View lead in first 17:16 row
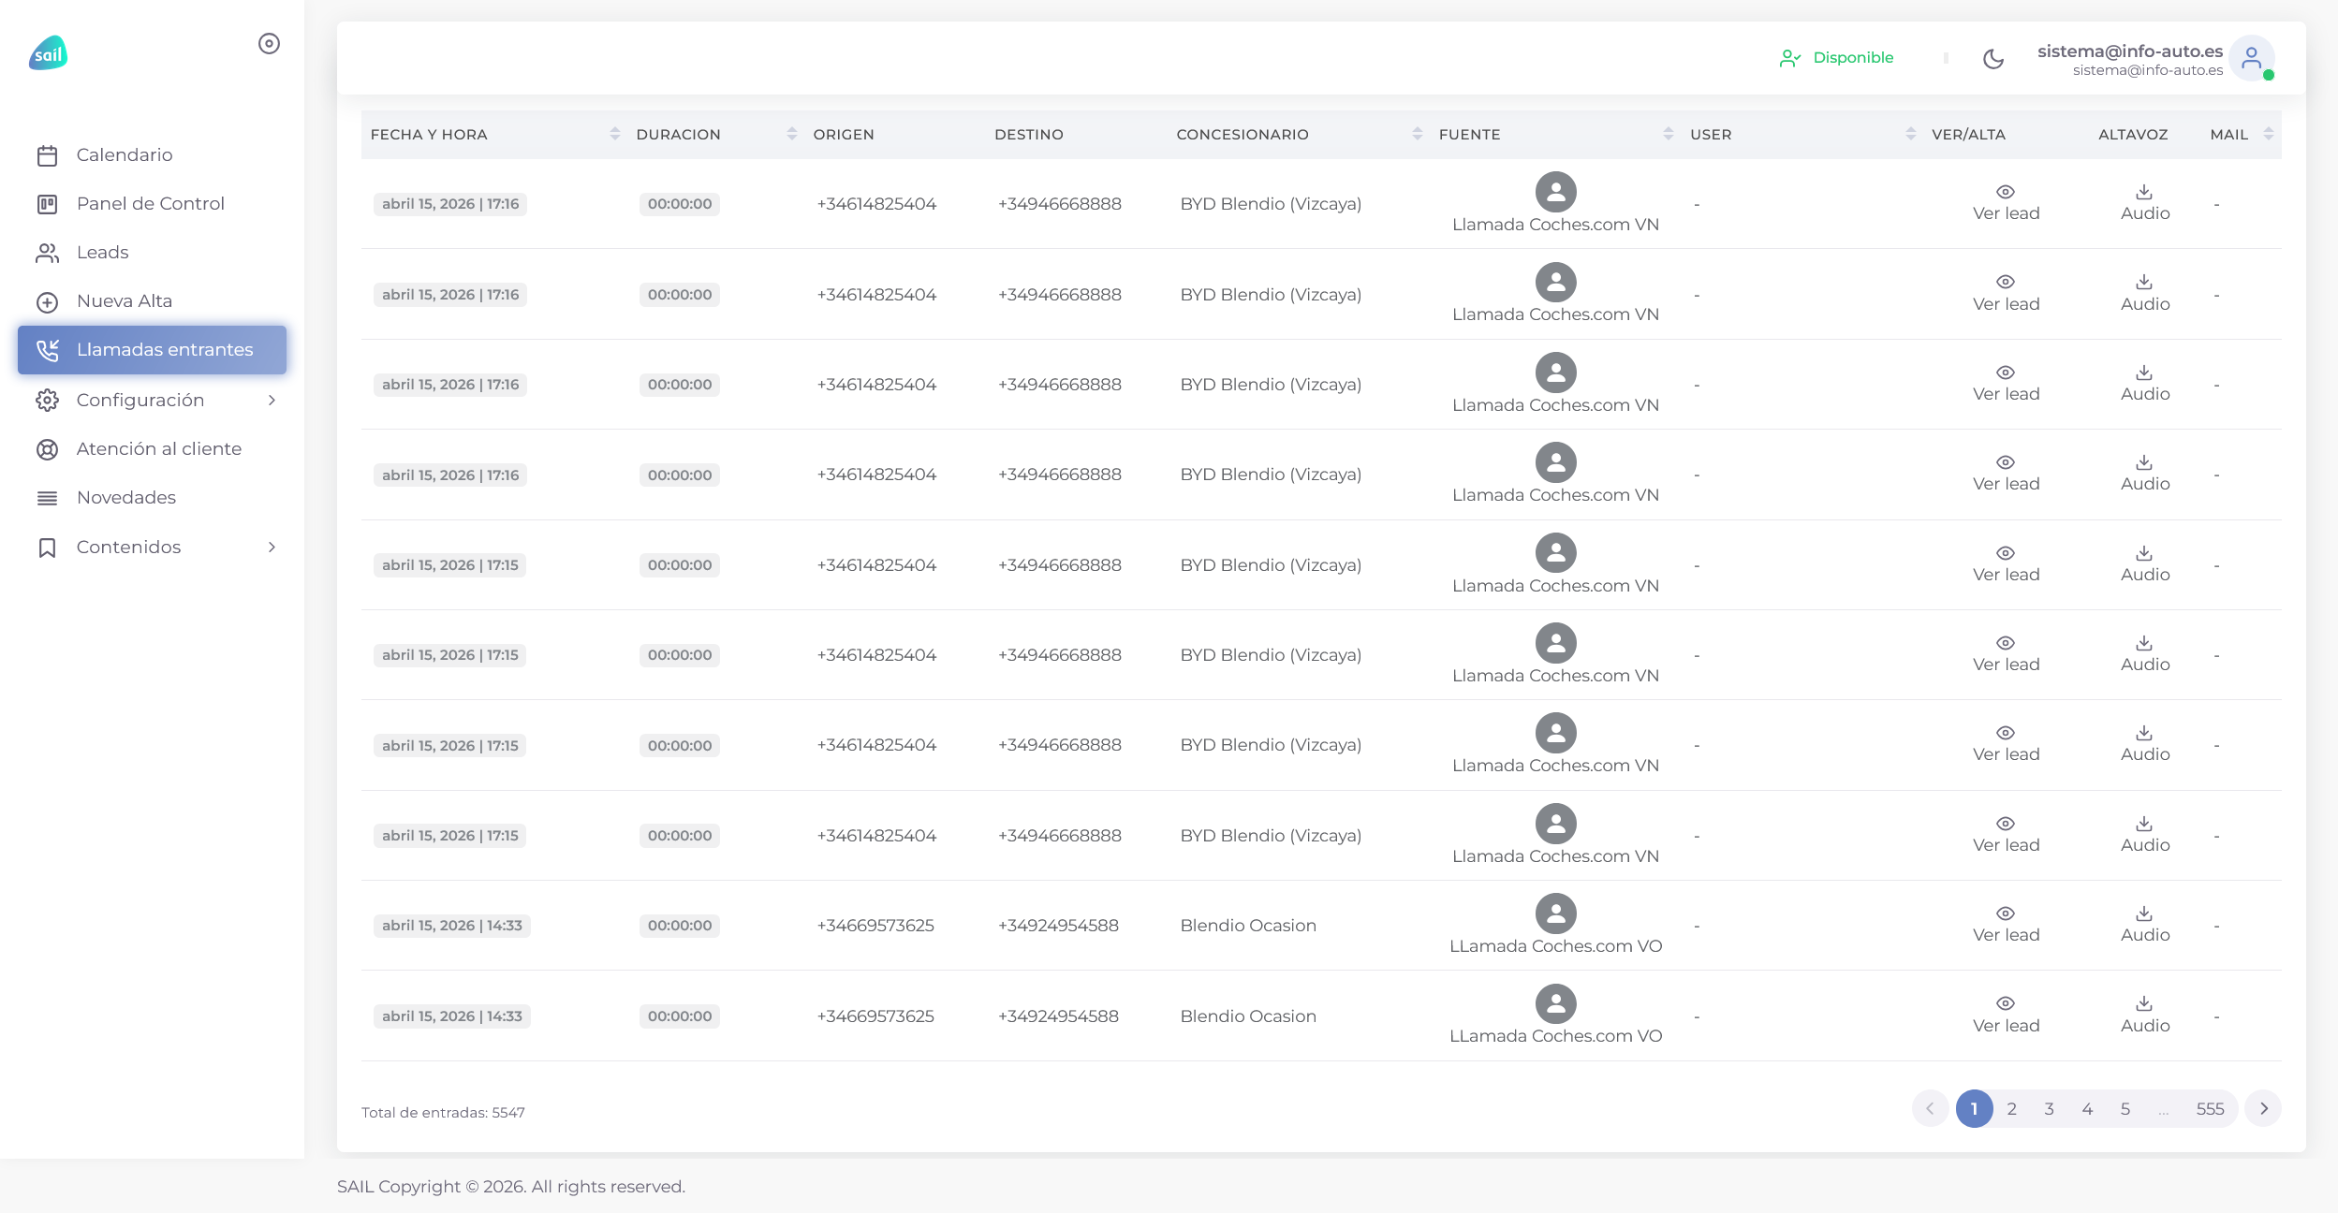The image size is (2338, 1213). click(x=2006, y=203)
